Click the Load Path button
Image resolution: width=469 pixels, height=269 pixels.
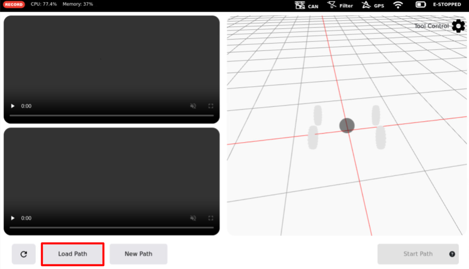pos(73,254)
